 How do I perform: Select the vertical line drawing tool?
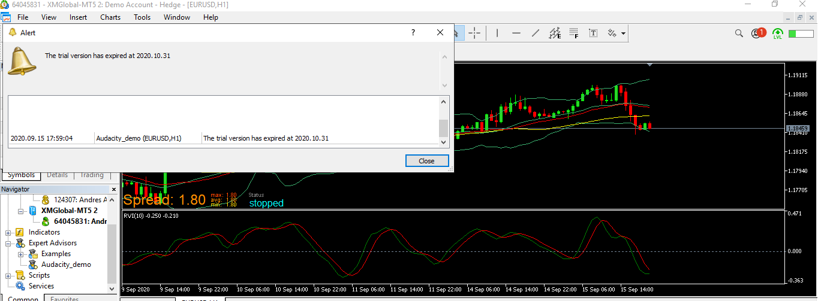tap(497, 33)
